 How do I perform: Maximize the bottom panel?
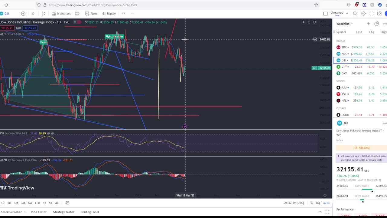(327, 212)
